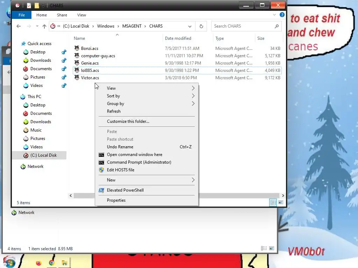Open Firefox from the taskbar
358x268 pixels.
click(x=39, y=263)
